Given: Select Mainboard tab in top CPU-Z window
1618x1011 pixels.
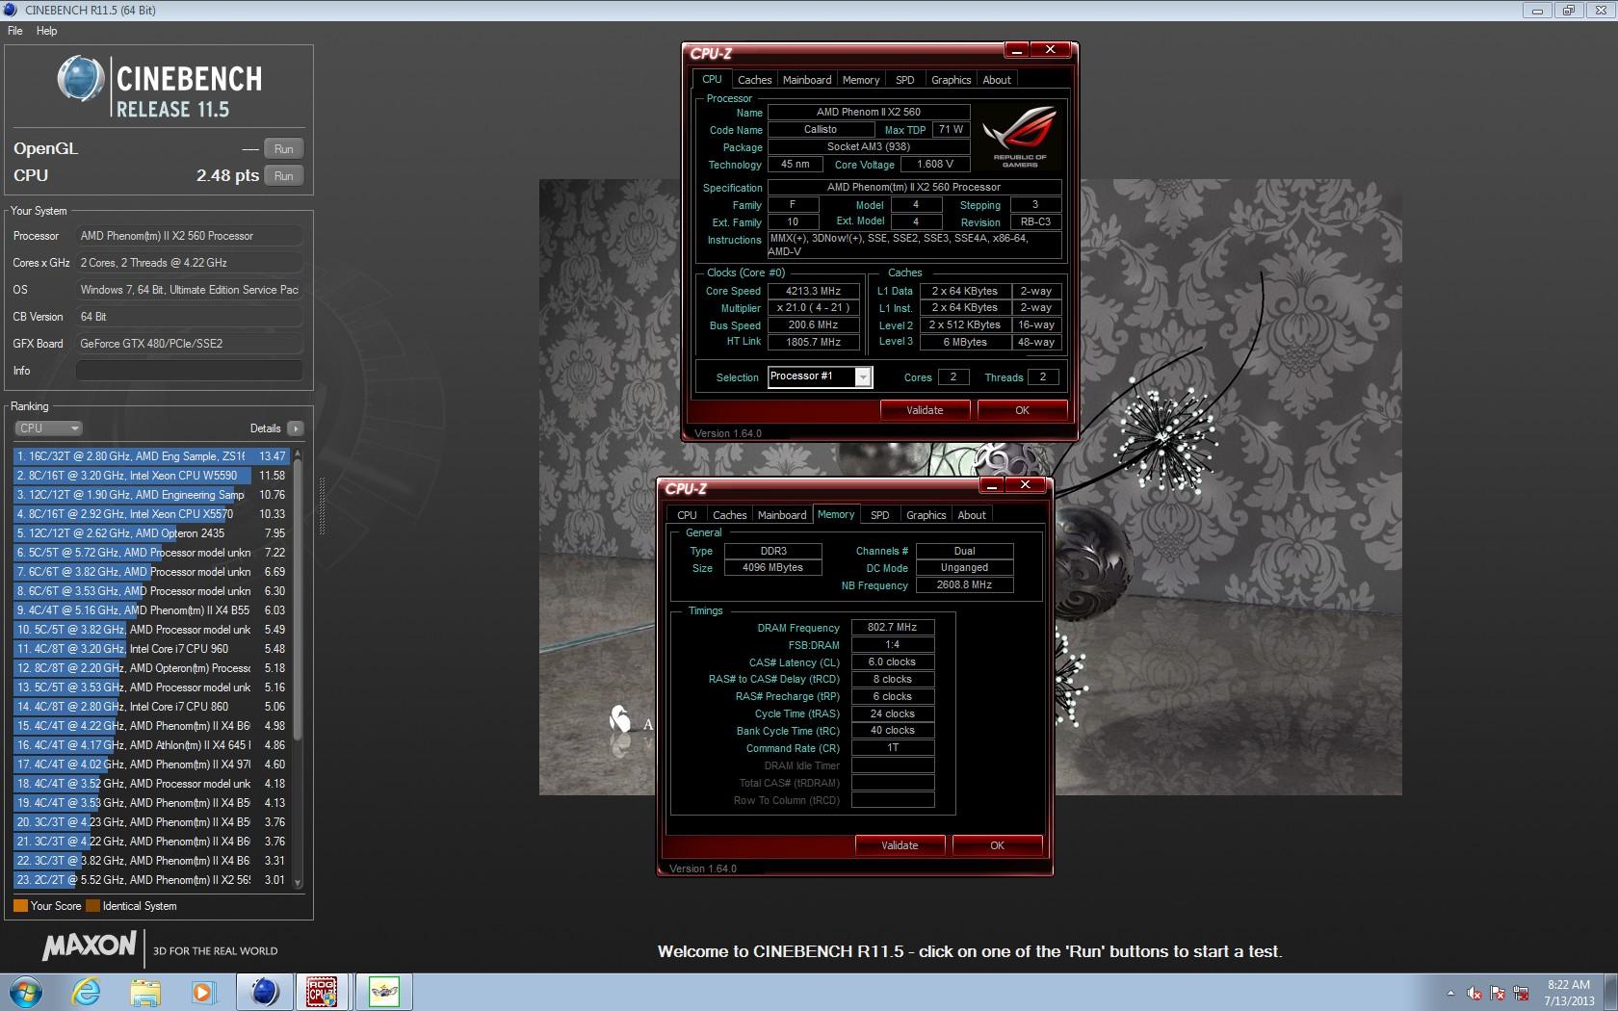Looking at the screenshot, I should [x=807, y=80].
